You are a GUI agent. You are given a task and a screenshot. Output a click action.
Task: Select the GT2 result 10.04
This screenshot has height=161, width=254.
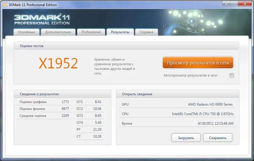click(97, 109)
